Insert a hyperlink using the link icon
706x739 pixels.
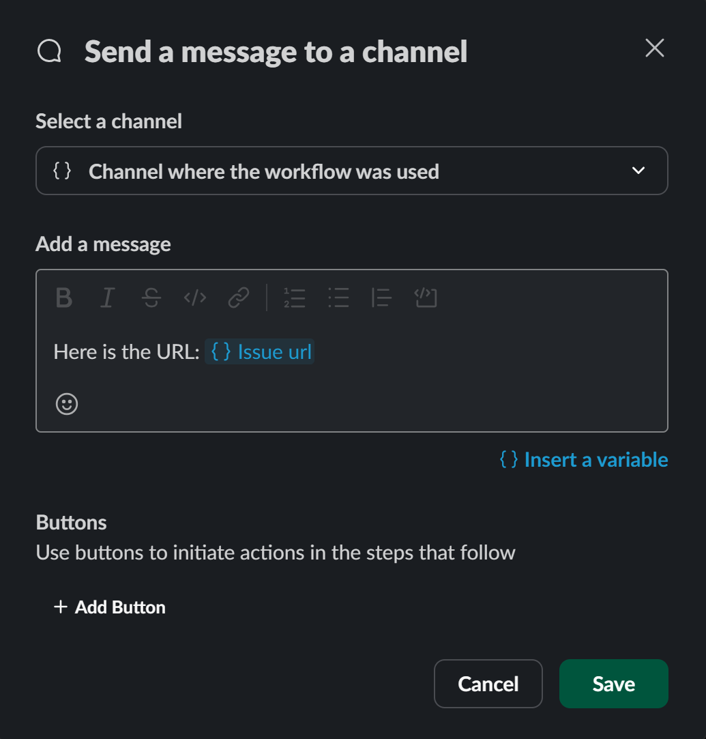(238, 298)
